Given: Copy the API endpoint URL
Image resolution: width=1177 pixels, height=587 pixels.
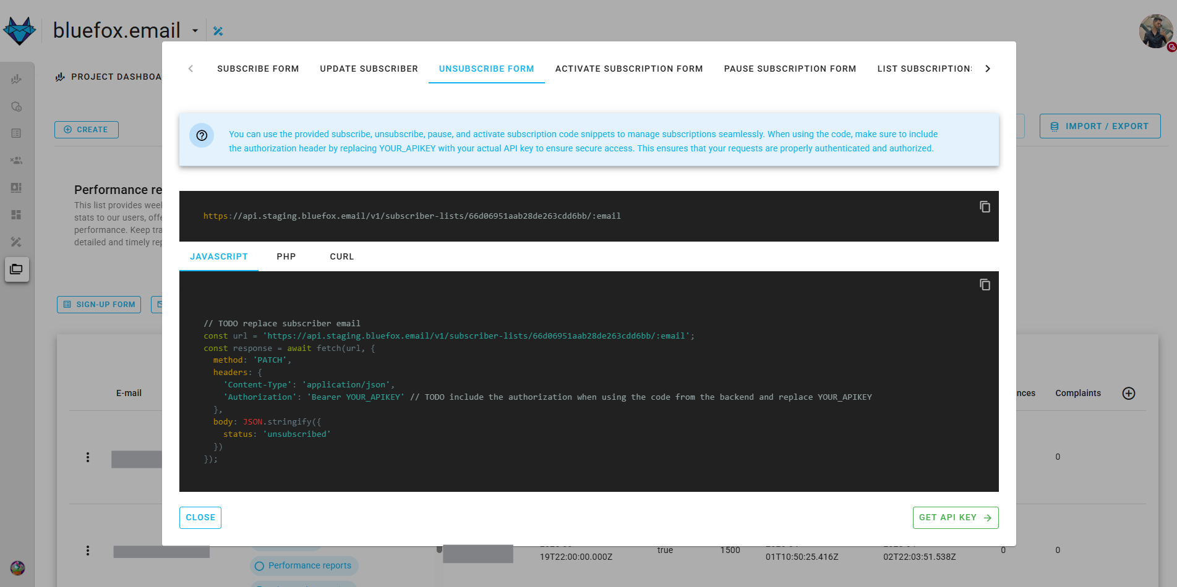Looking at the screenshot, I should [x=985, y=207].
